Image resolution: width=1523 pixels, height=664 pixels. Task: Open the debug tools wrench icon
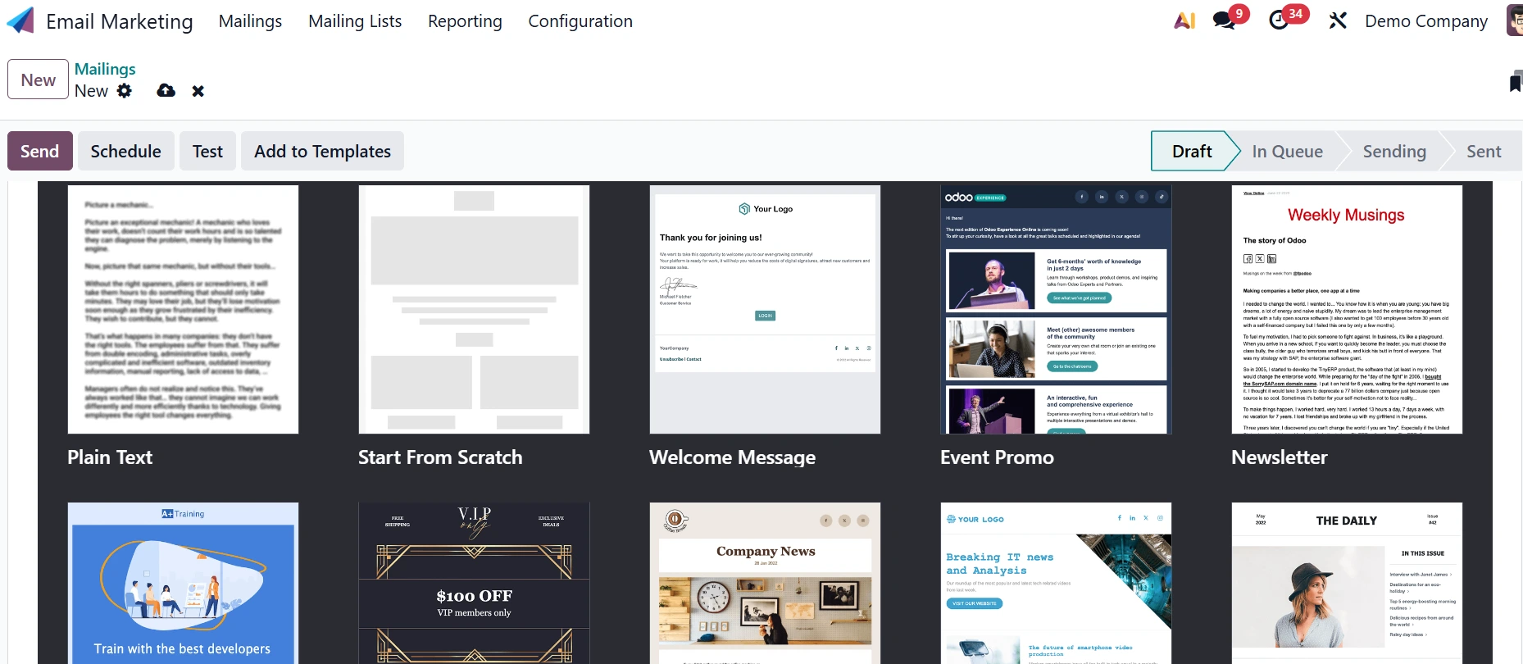1338,20
